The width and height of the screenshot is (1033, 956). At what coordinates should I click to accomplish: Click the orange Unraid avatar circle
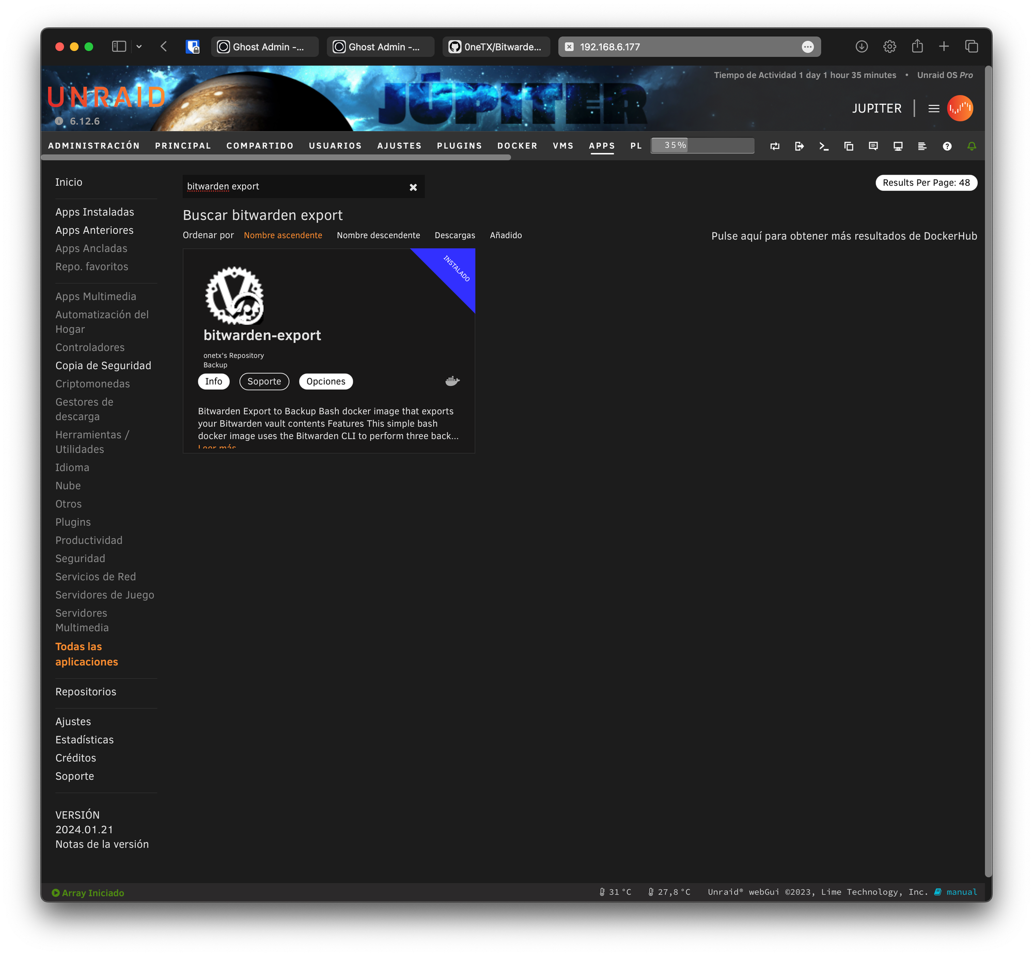coord(960,108)
